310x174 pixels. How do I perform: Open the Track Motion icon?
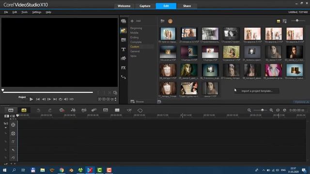point(94,110)
